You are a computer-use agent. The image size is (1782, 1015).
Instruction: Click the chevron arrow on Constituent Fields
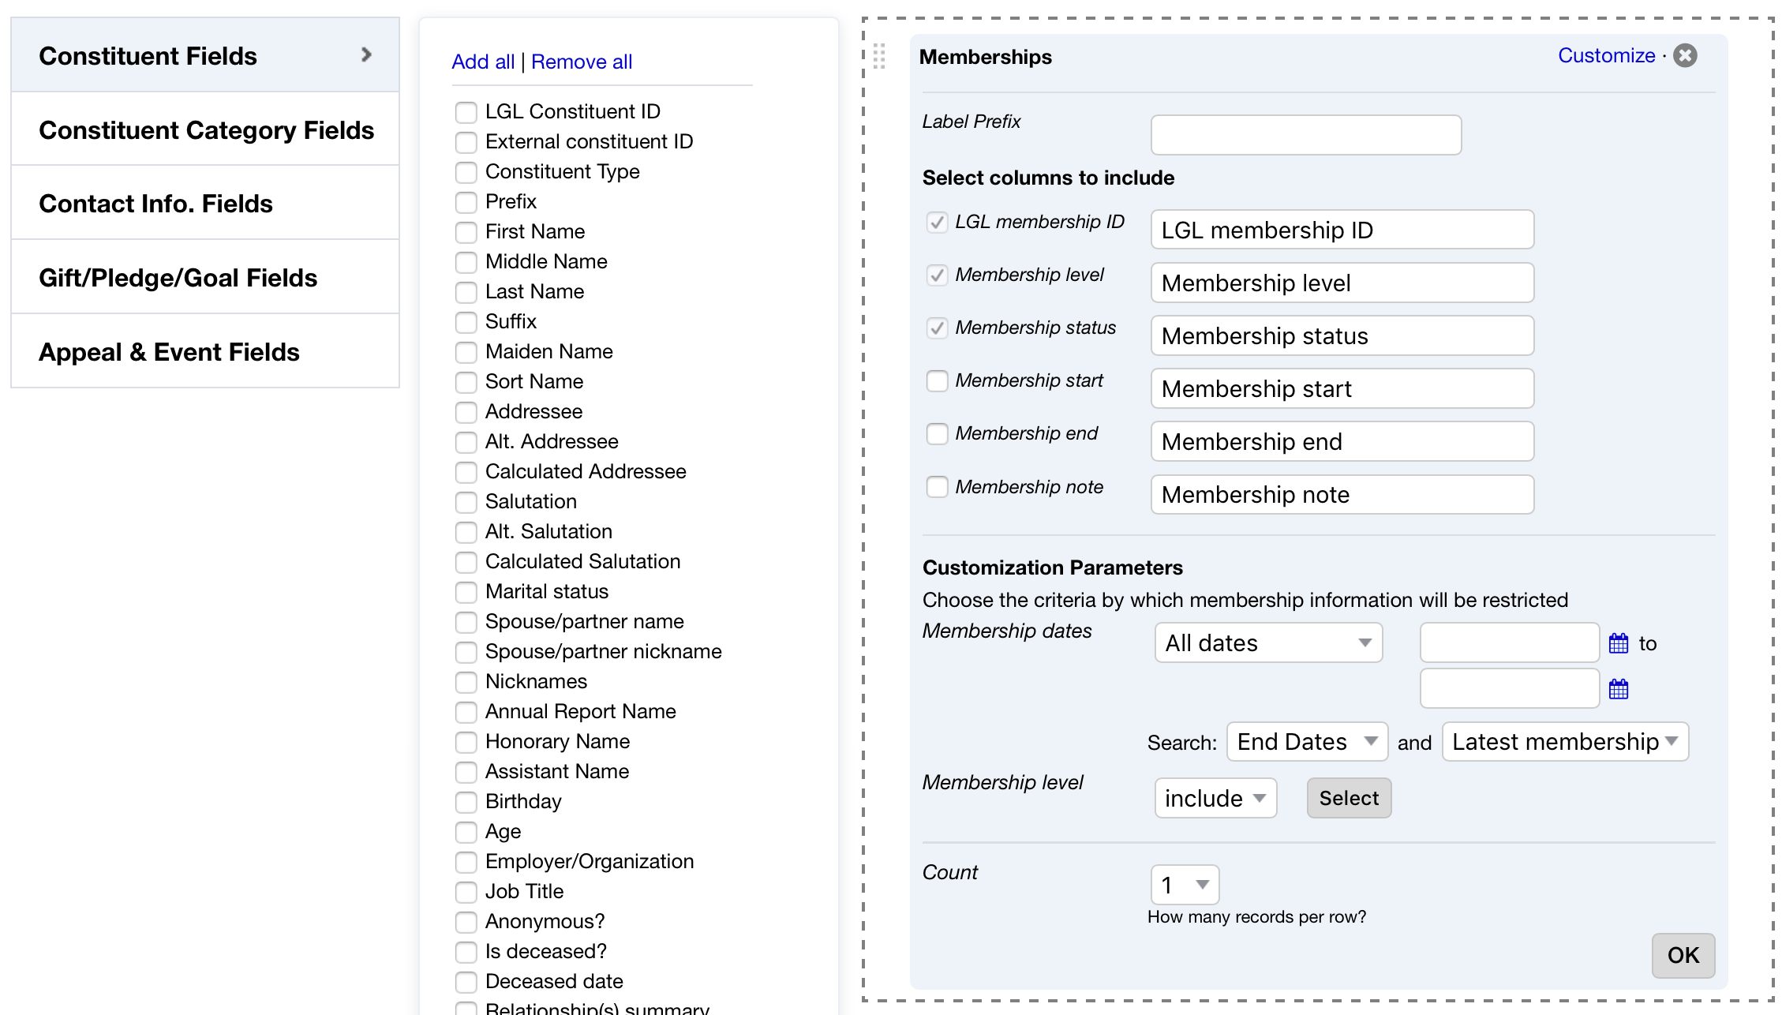[366, 54]
